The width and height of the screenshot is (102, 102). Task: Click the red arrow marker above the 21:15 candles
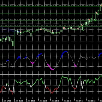tap(20, 32)
